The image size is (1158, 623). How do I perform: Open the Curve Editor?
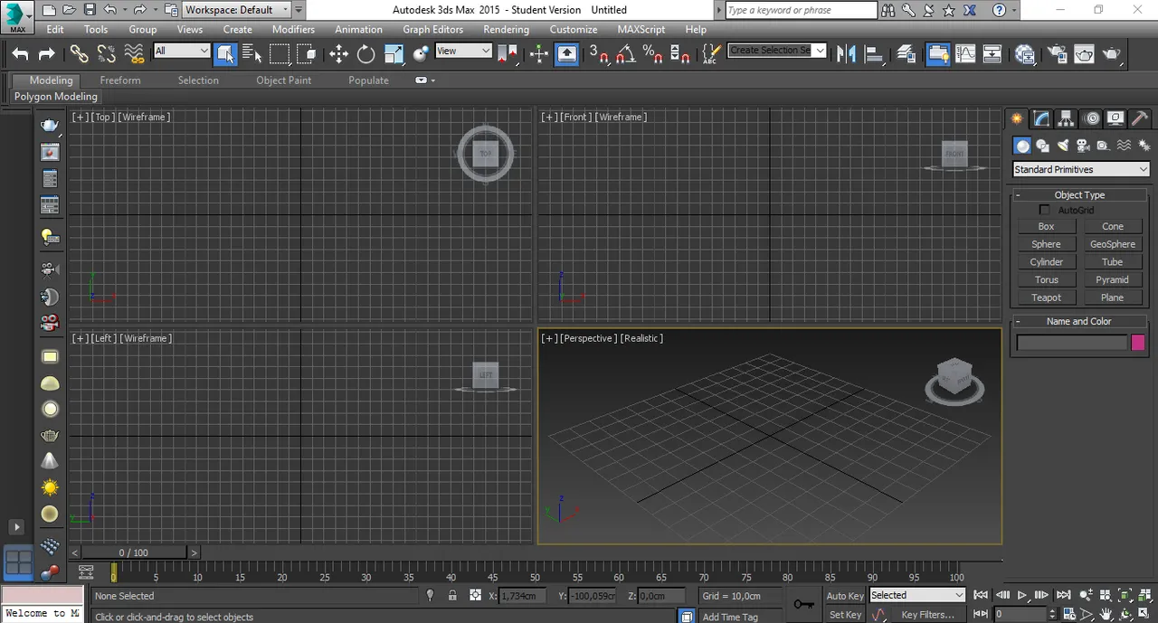[965, 54]
